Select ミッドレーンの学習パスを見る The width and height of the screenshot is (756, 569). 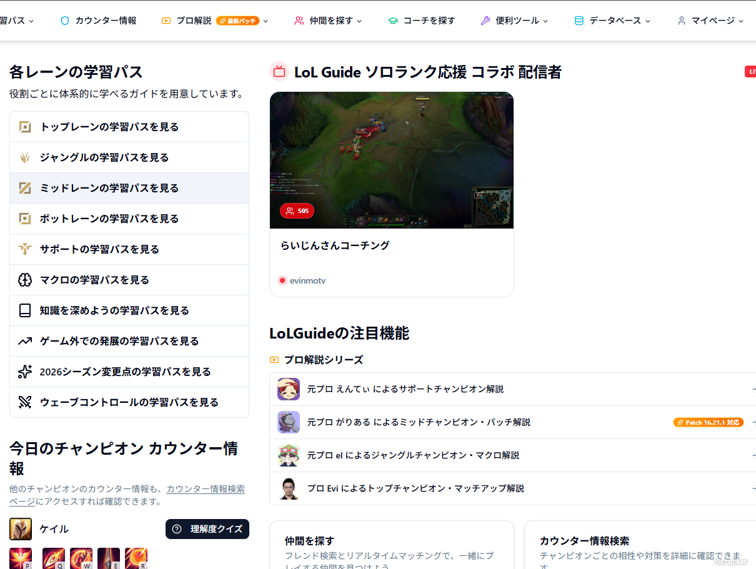pos(129,188)
